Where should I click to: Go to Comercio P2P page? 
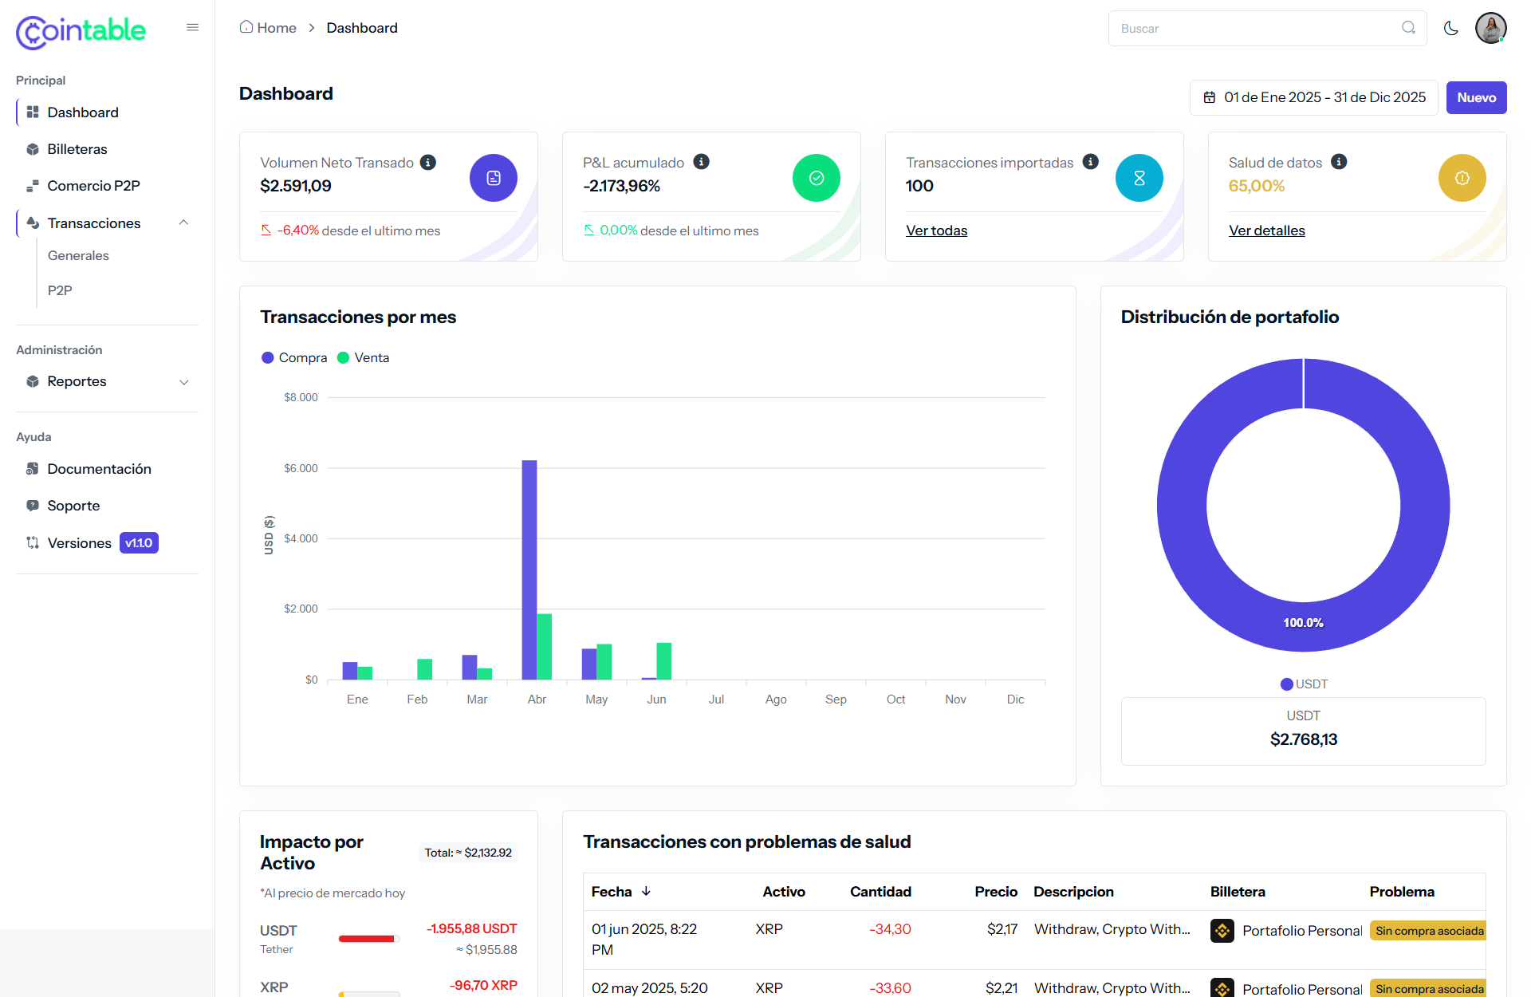pyautogui.click(x=93, y=186)
